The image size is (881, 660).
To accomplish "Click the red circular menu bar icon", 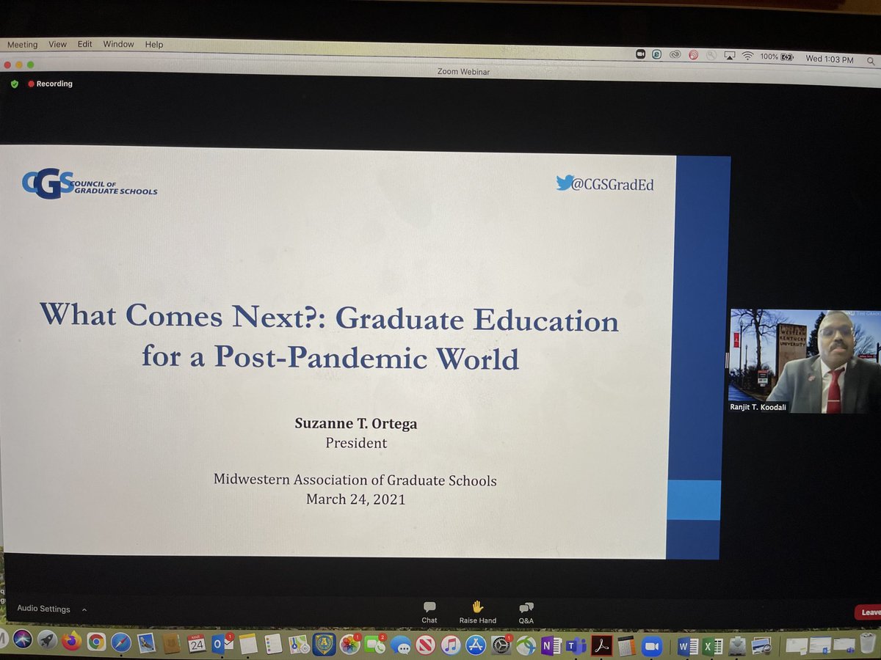I will click(x=693, y=55).
